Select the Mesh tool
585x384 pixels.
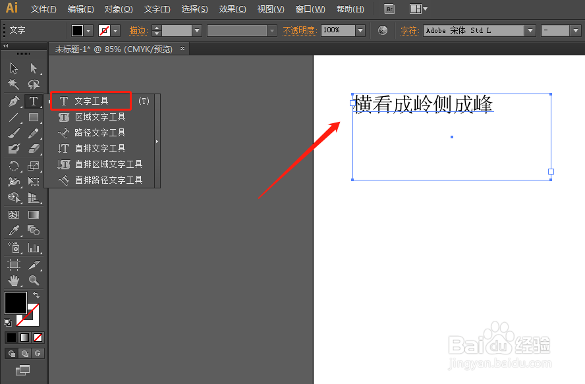click(14, 215)
